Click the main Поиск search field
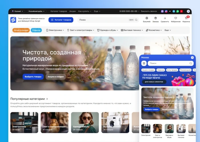This screenshot has width=200, height=142. 103,20
